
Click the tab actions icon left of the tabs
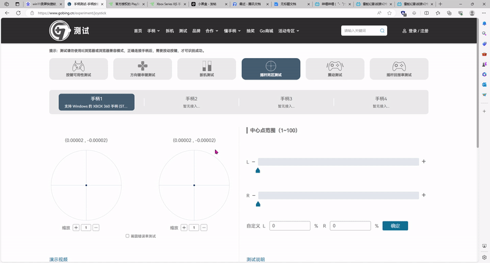point(17,4)
